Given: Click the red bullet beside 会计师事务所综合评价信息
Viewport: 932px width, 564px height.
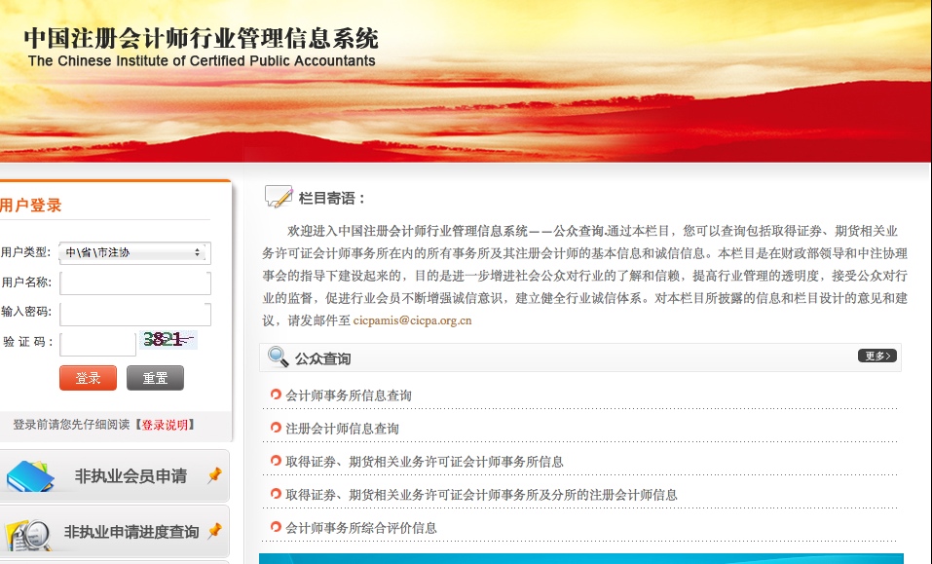Looking at the screenshot, I should (x=276, y=527).
